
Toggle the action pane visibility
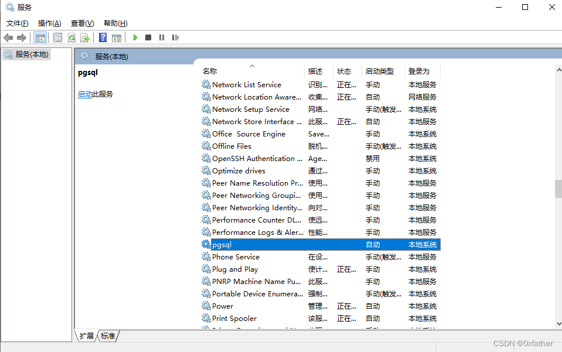[117, 37]
